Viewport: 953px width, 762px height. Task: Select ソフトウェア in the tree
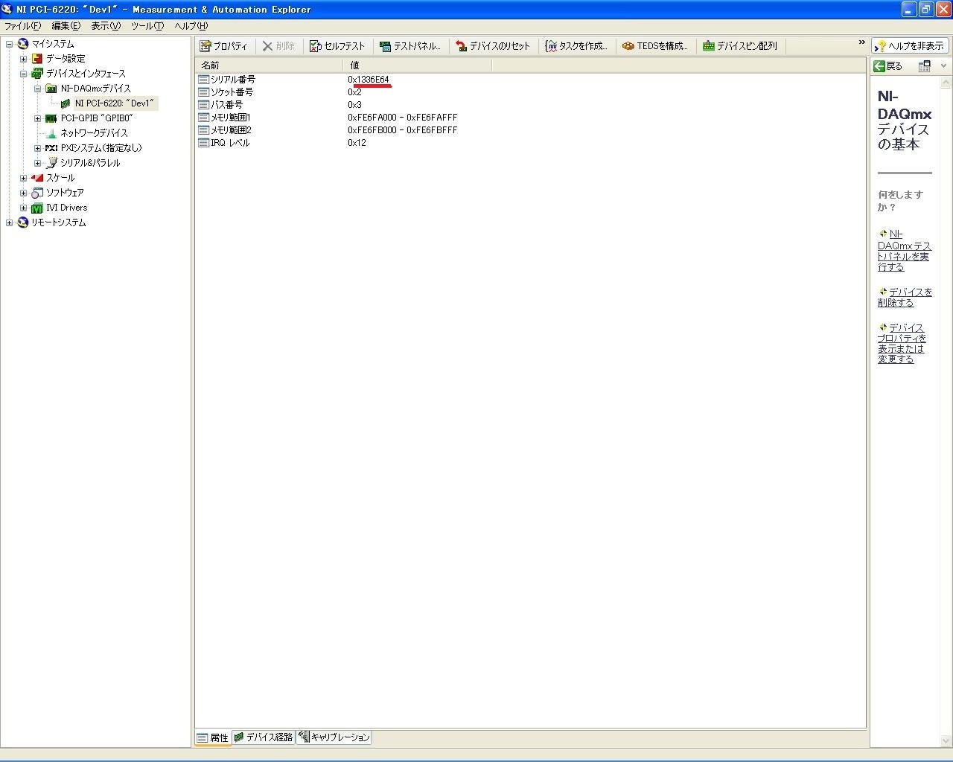(x=65, y=193)
